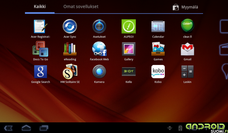Open Gmail
The height and width of the screenshot is (133, 228).
click(187, 49)
